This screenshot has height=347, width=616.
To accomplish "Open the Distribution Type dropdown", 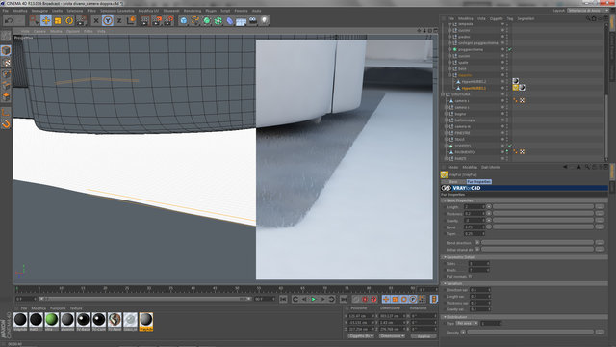I will click(467, 324).
